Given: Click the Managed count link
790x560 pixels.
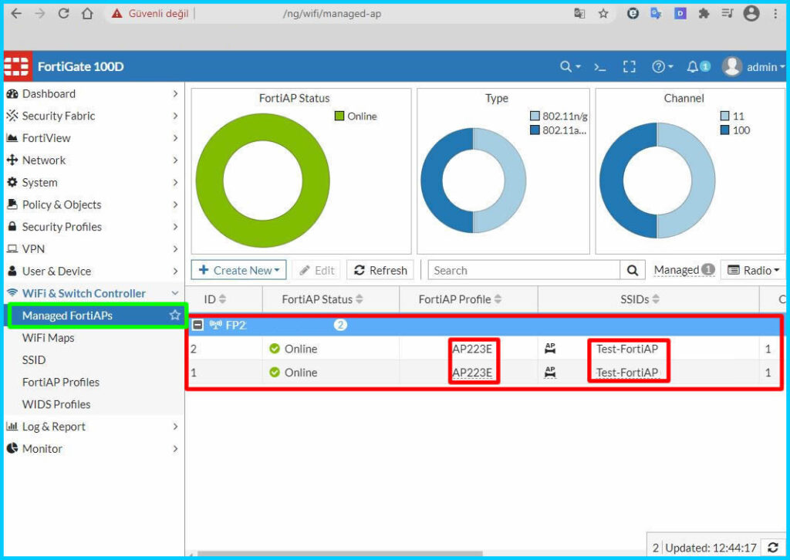Looking at the screenshot, I should click(684, 270).
